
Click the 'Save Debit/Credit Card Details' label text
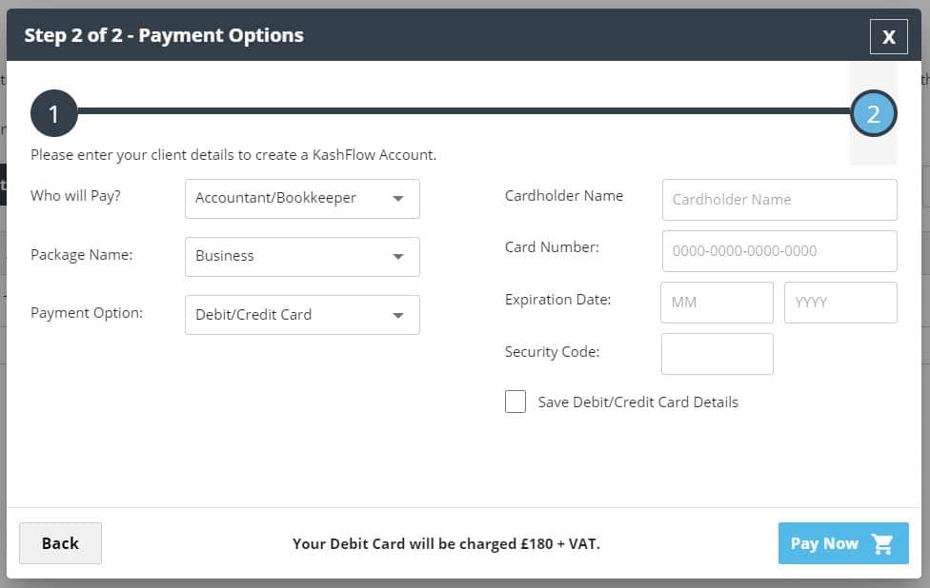pyautogui.click(x=637, y=402)
